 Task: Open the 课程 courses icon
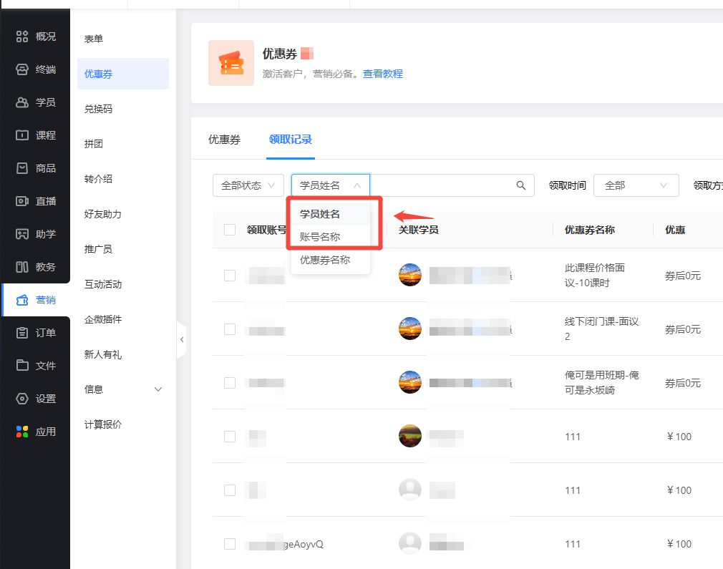[22, 135]
